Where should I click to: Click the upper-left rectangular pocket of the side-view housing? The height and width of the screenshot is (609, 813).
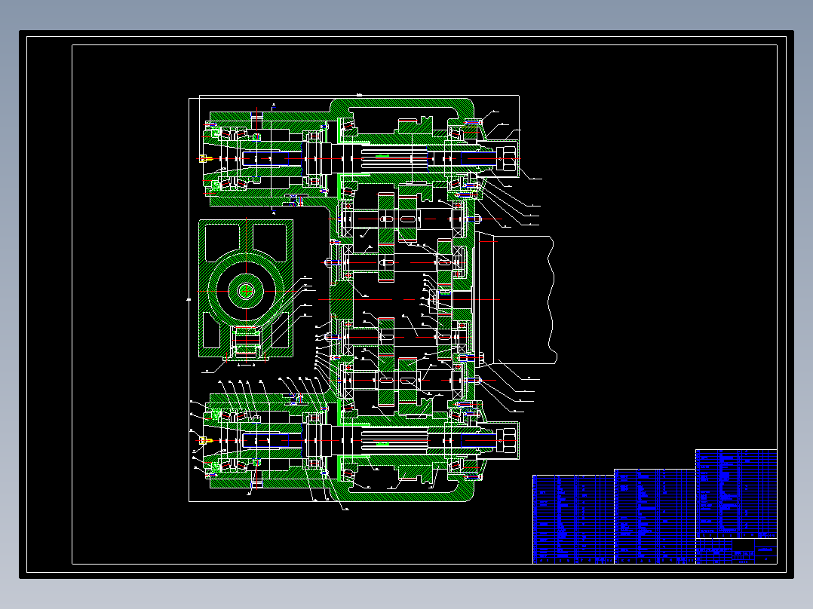click(x=222, y=243)
